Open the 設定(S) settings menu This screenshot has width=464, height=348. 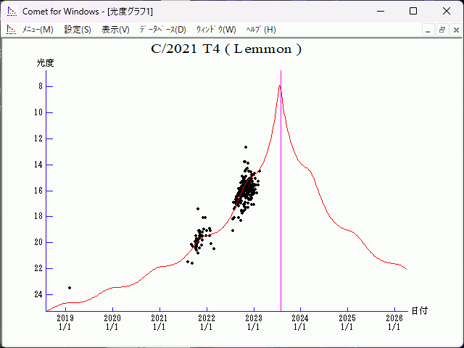tap(78, 30)
